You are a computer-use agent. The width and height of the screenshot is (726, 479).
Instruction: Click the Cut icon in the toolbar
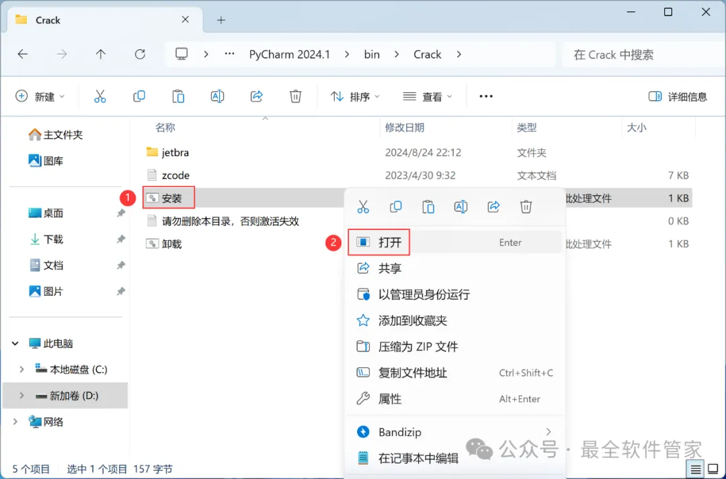(100, 96)
